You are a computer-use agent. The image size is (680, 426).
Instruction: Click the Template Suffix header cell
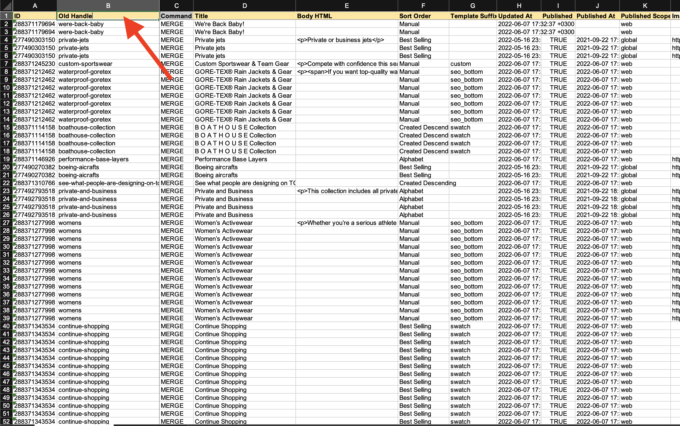pyautogui.click(x=473, y=16)
